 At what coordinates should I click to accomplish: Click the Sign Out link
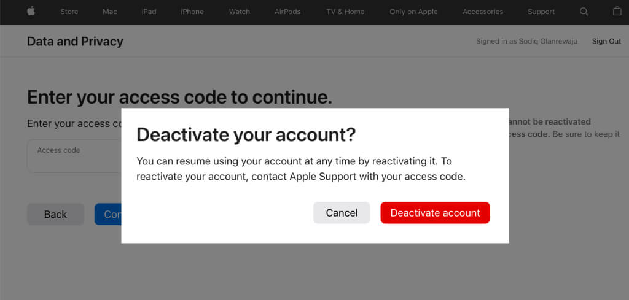coord(606,41)
